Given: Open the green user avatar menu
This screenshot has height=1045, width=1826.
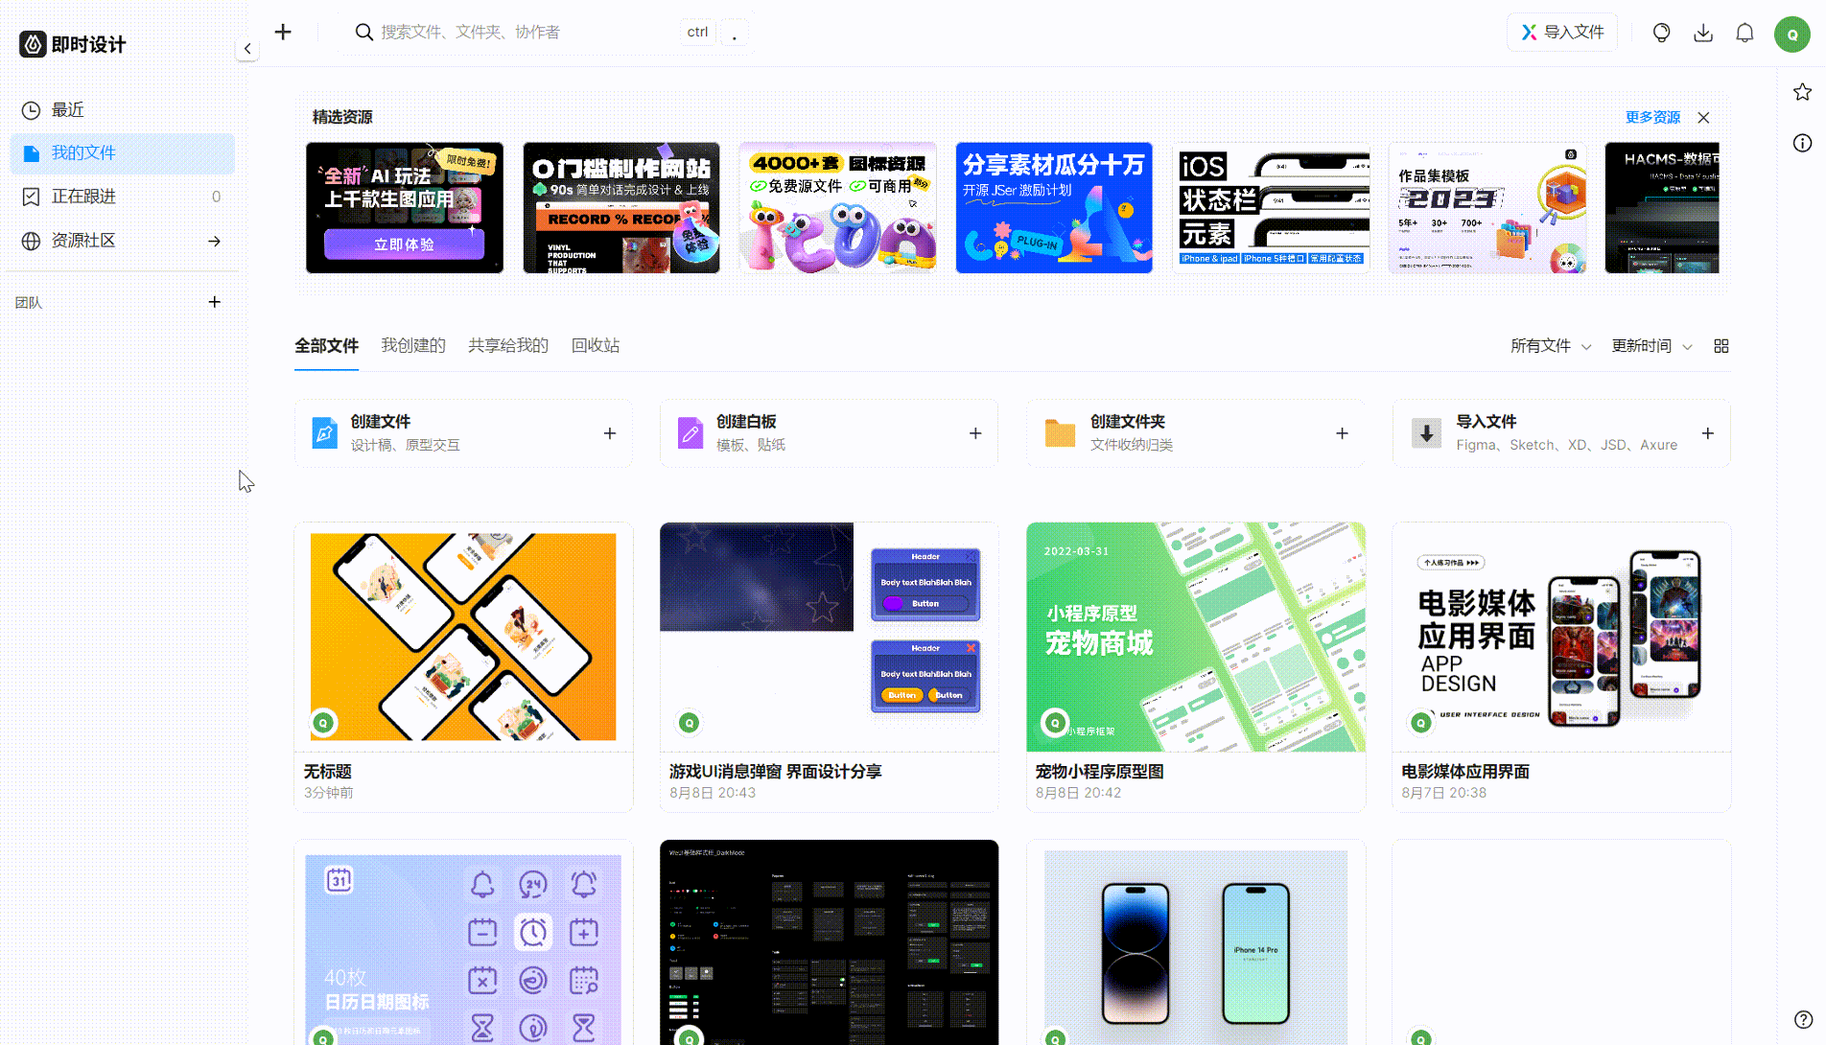Looking at the screenshot, I should (1791, 34).
